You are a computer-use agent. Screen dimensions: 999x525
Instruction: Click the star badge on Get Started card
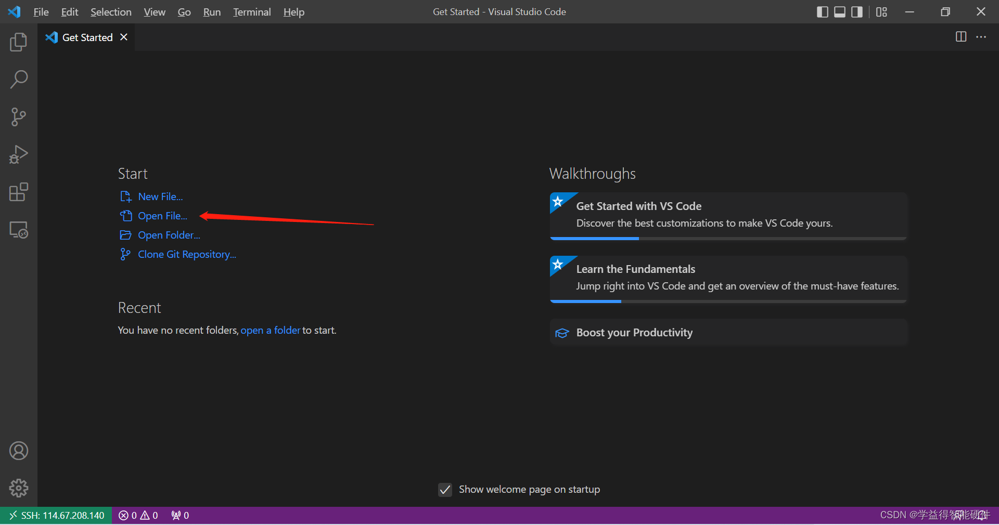pos(558,201)
